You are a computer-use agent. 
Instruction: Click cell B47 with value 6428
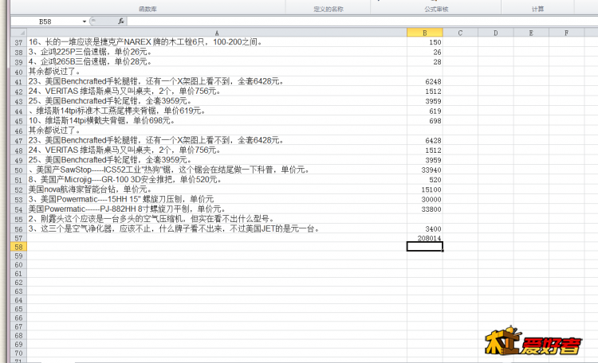point(424,141)
